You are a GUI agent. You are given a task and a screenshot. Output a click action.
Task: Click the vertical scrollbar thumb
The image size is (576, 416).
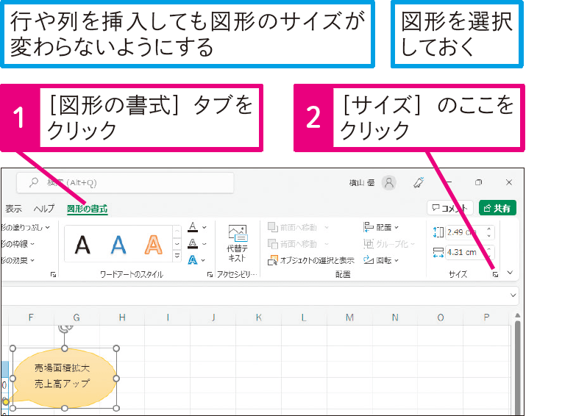pos(517,367)
